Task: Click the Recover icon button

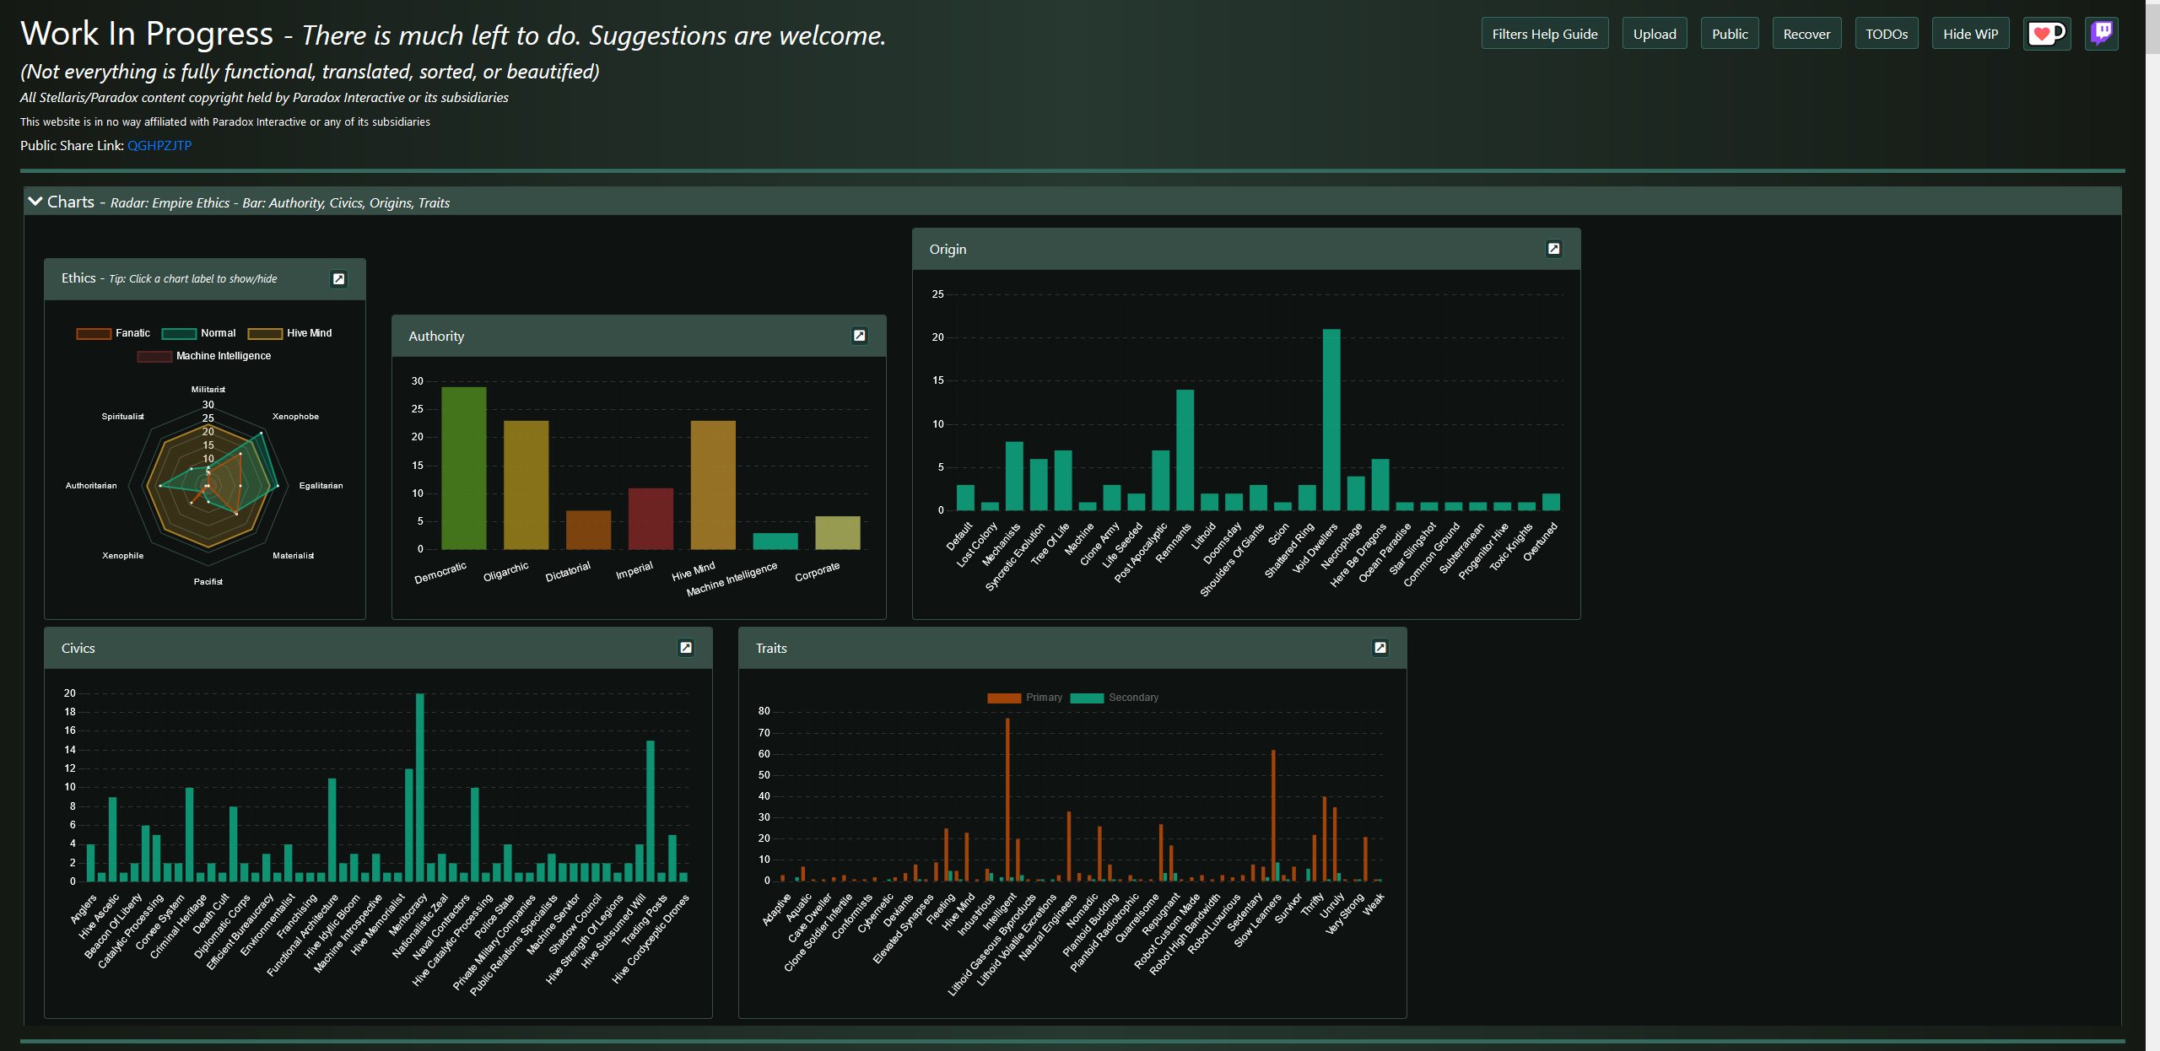Action: pos(1806,33)
